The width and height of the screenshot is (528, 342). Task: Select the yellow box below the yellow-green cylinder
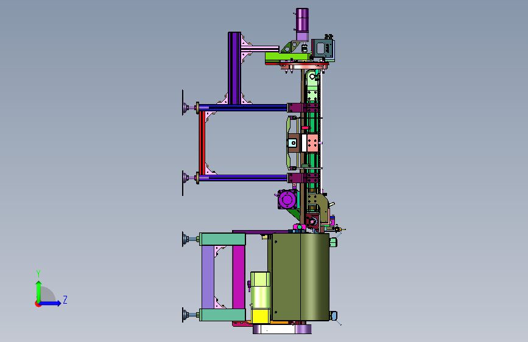[261, 316]
